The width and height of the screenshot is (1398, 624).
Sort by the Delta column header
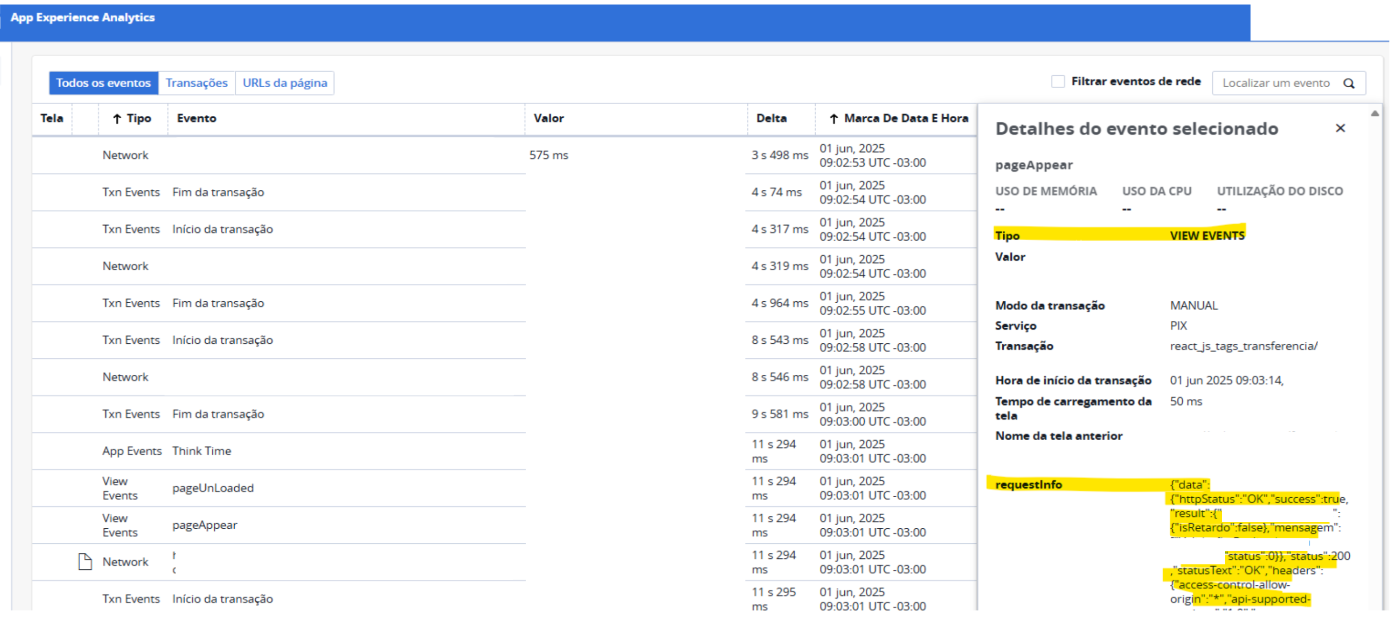(x=771, y=119)
